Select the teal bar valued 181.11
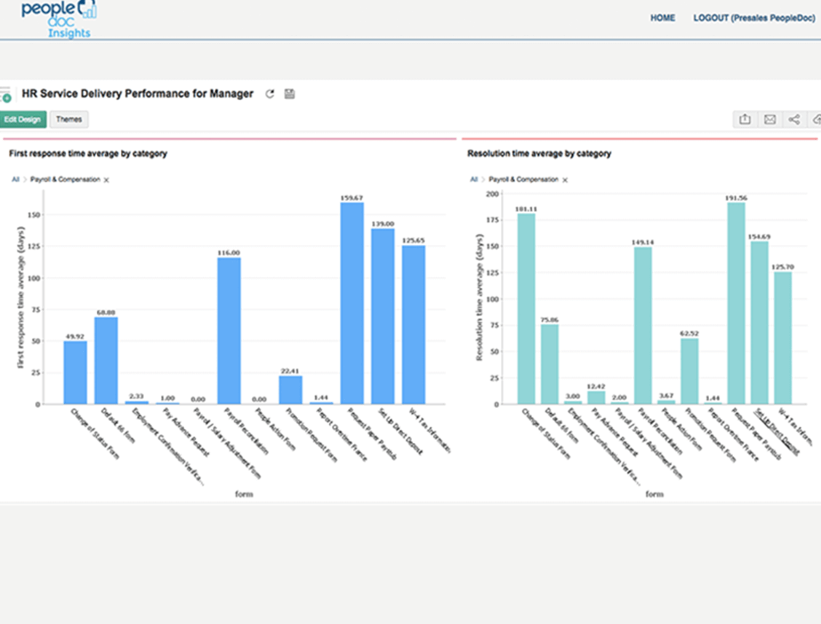 (527, 309)
